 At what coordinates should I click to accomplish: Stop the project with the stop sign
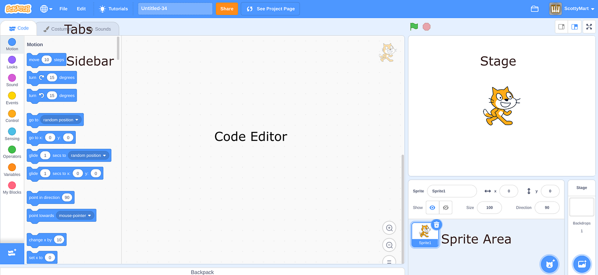point(426,26)
